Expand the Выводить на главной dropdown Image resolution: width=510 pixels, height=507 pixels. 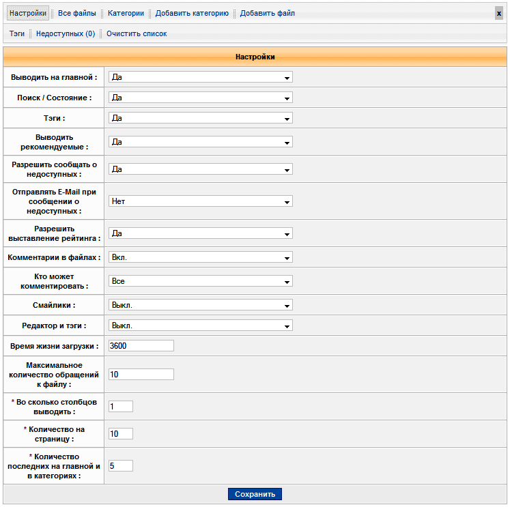click(201, 78)
